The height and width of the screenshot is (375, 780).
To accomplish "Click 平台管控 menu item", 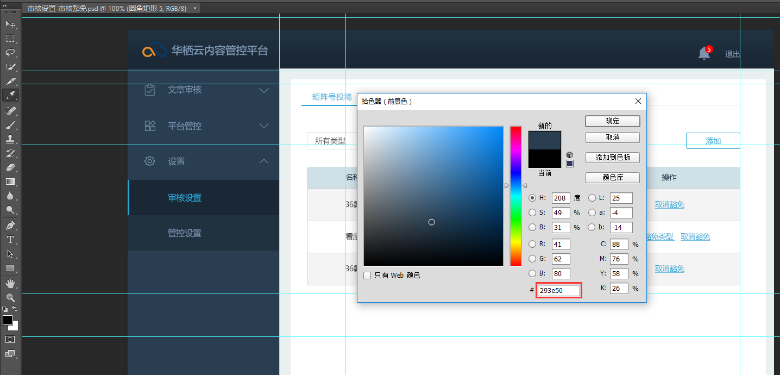I will (x=185, y=126).
